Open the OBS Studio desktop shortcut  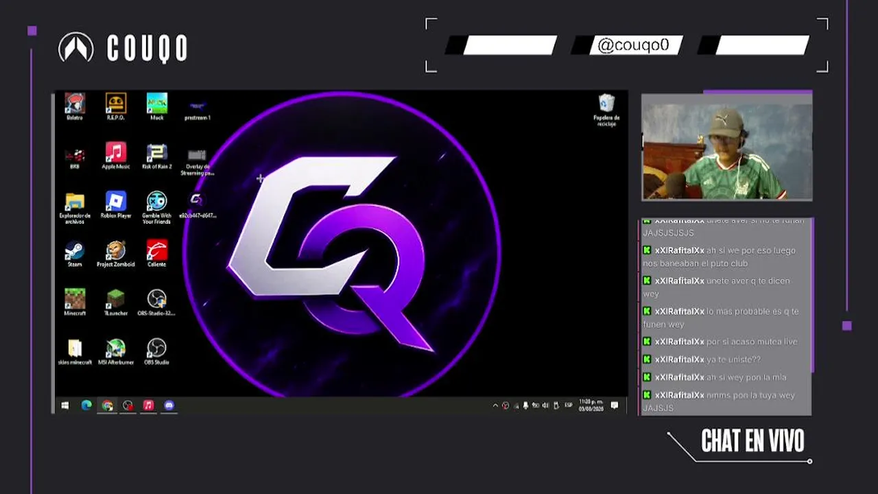(x=156, y=352)
